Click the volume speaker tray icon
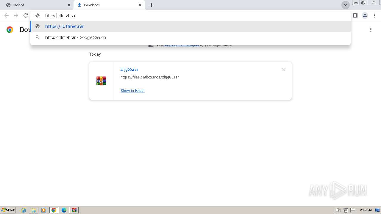Screen dimensions: 381x214 pyautogui.click(x=338, y=210)
